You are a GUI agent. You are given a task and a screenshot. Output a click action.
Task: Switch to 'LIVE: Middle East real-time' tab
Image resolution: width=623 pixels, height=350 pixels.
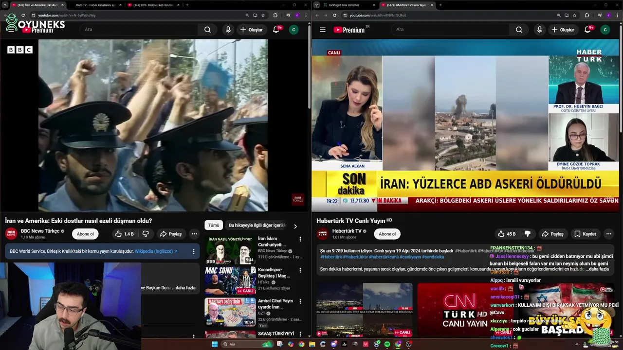(x=153, y=5)
